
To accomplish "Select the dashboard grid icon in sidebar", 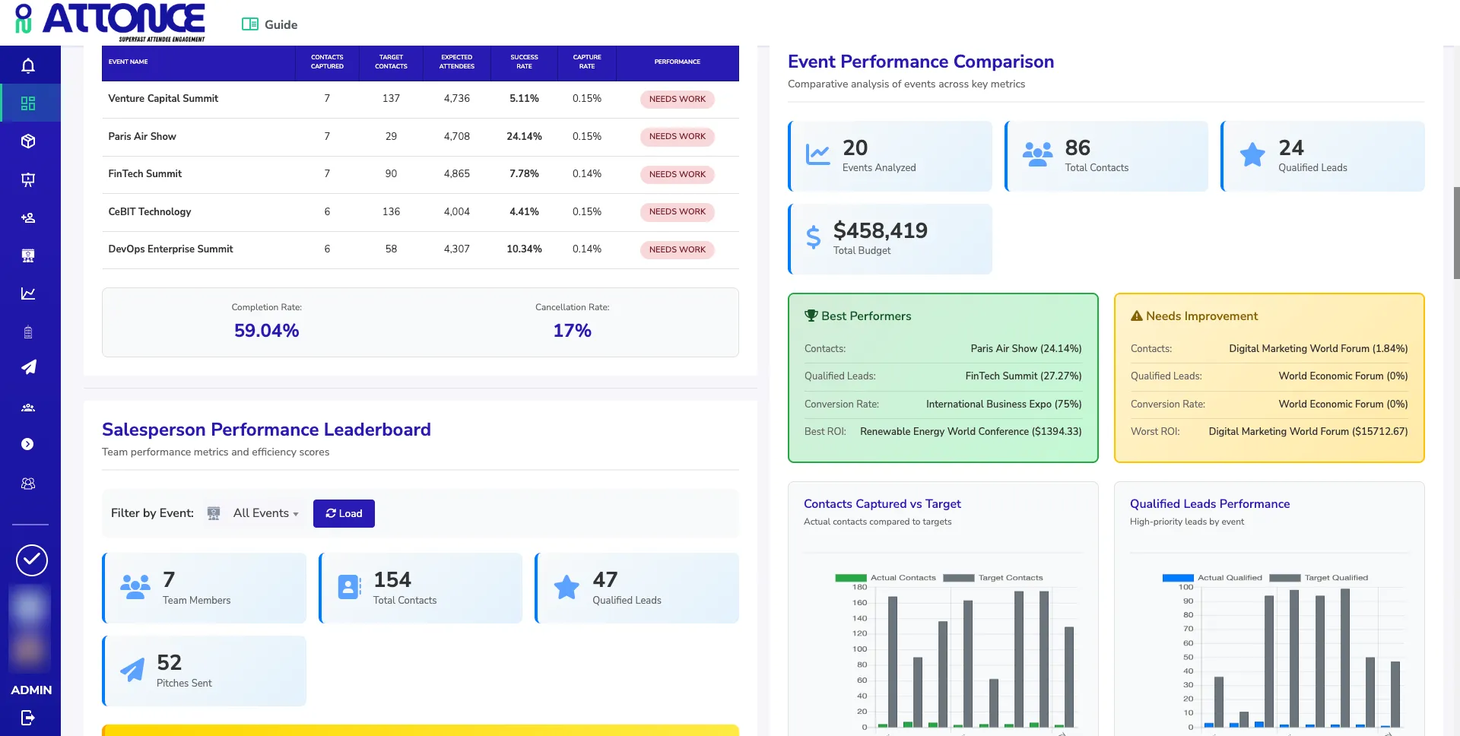I will (x=28, y=103).
